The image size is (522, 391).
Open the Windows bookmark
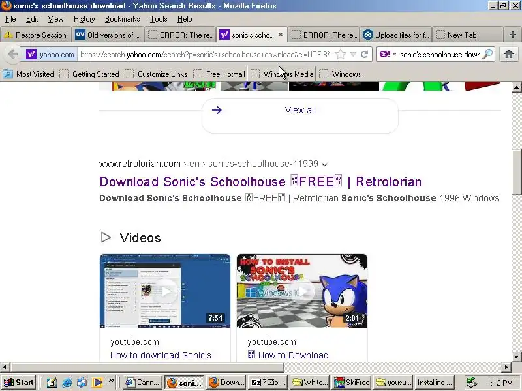[340, 74]
